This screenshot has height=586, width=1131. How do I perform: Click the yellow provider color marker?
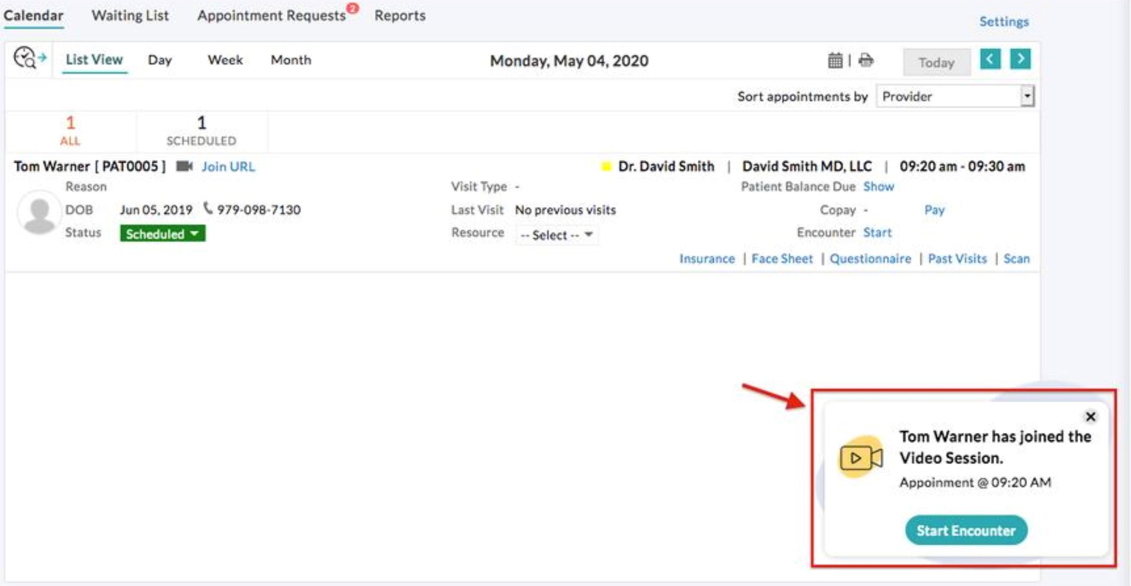click(605, 166)
